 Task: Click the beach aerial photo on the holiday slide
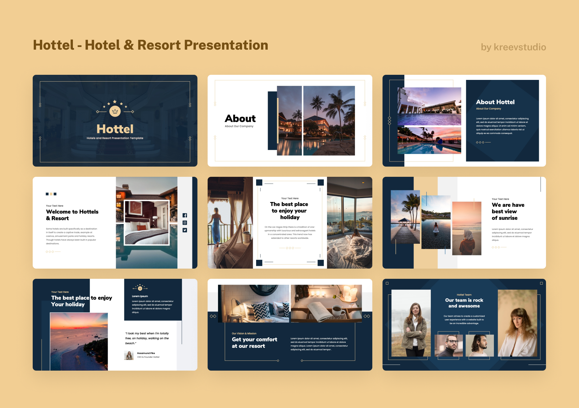click(79, 342)
